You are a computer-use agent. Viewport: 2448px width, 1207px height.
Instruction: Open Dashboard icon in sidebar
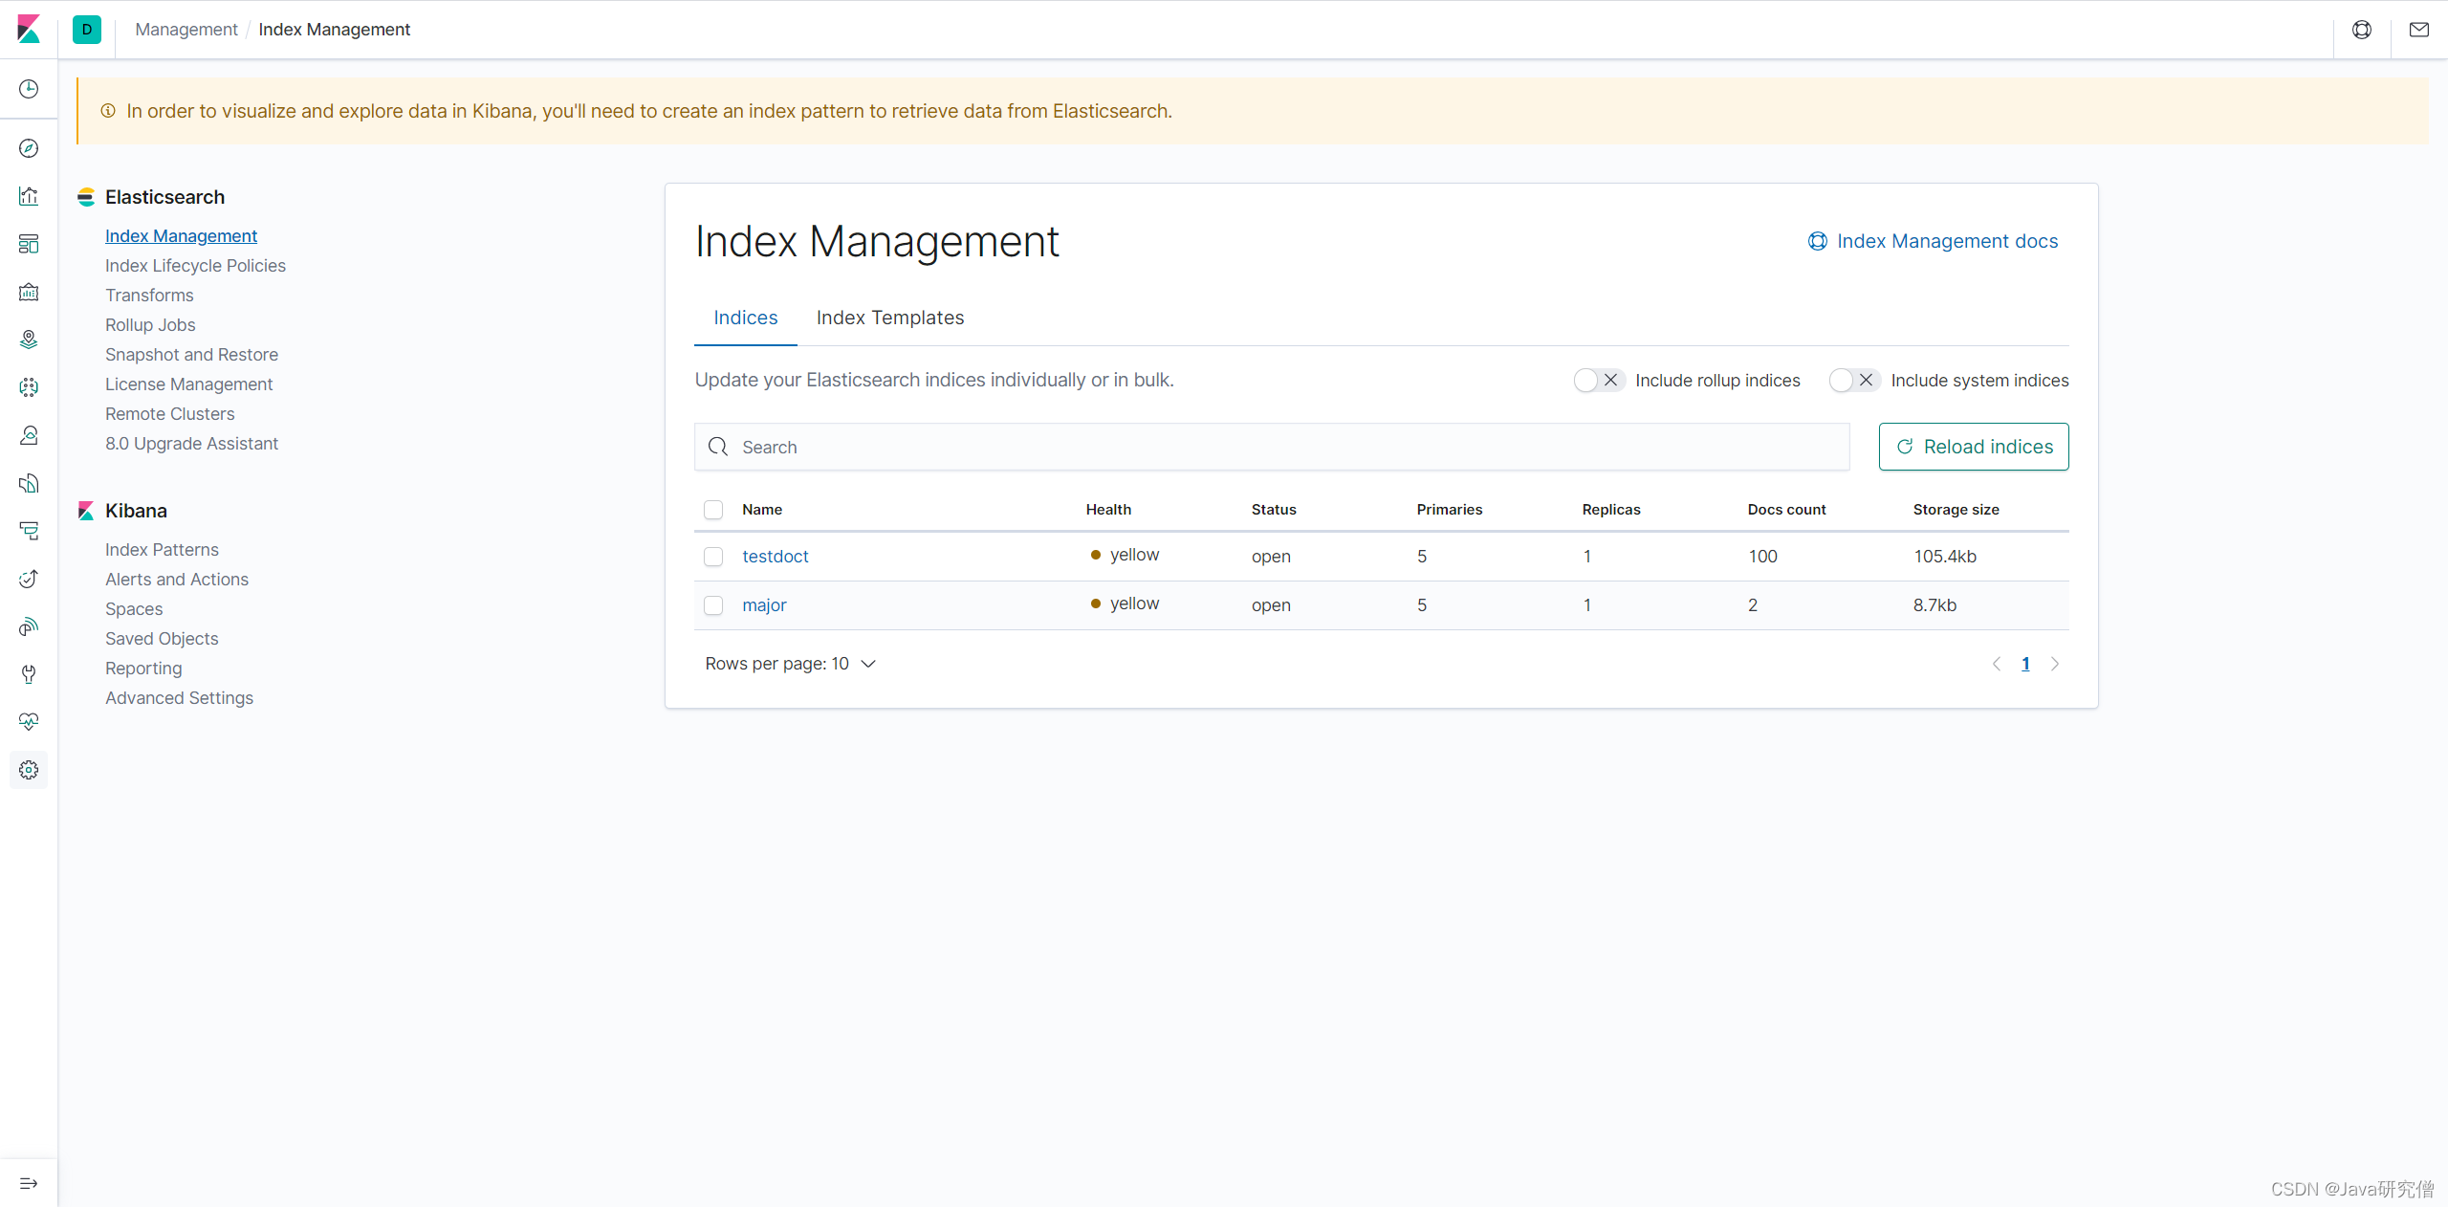click(x=29, y=244)
